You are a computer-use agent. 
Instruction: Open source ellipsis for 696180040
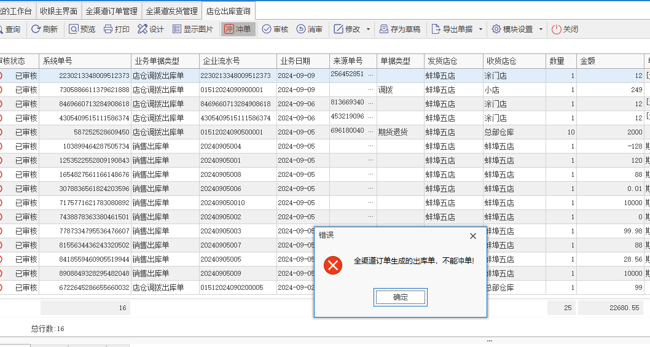pos(370,132)
